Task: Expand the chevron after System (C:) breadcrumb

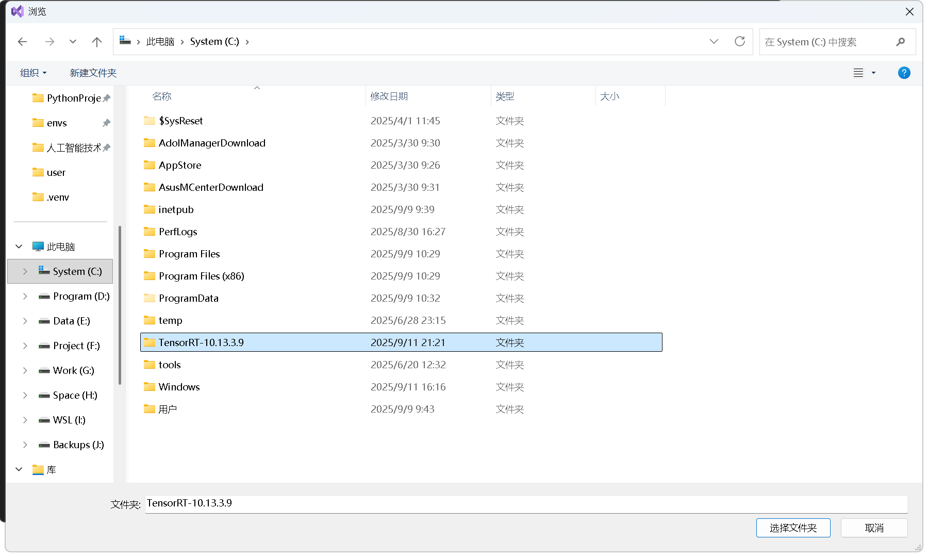Action: [247, 42]
